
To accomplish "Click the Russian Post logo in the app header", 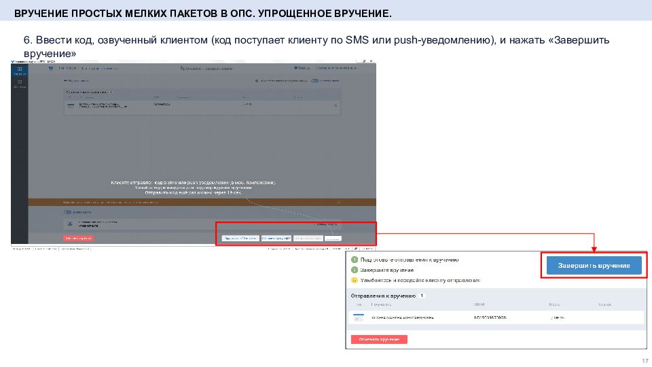I will pos(51,68).
